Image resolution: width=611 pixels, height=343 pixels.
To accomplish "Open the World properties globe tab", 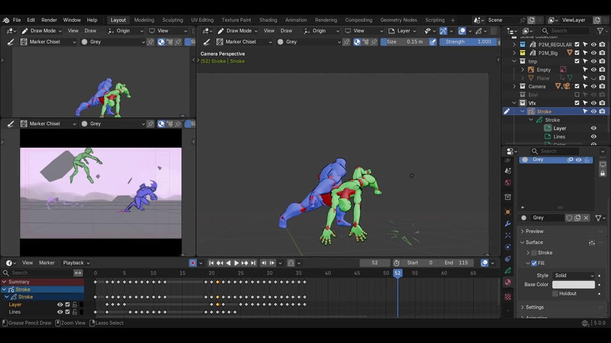I will [x=508, y=182].
